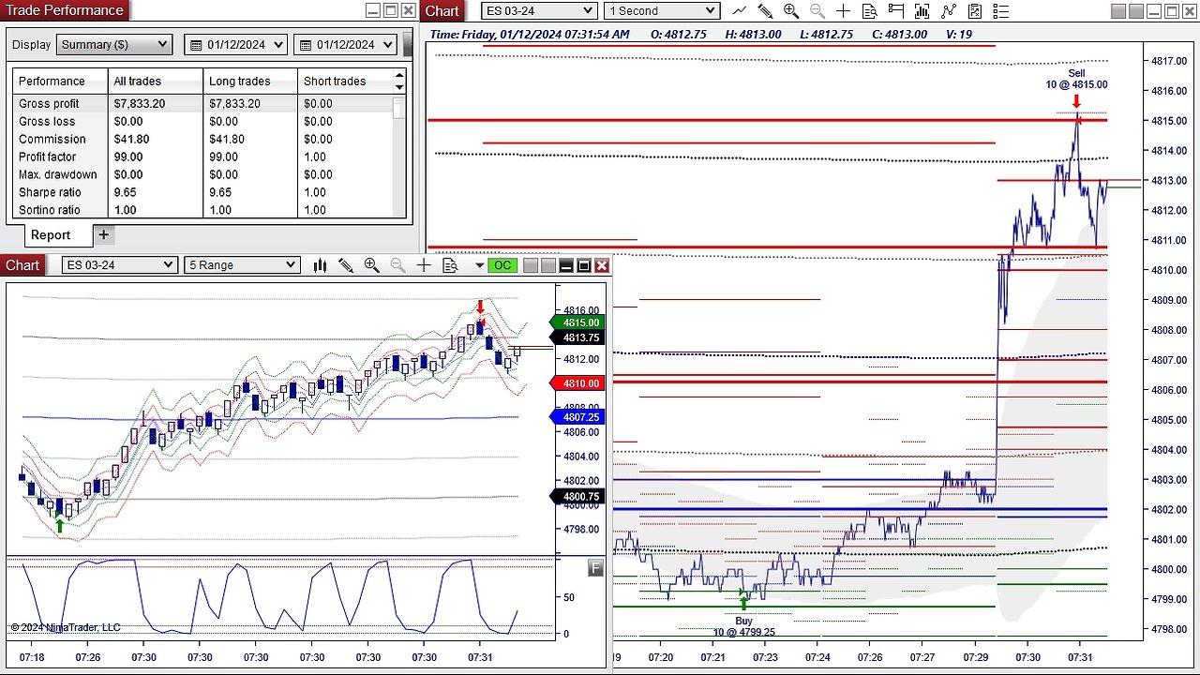The width and height of the screenshot is (1200, 675).
Task: Click up arrow of performance table scrollbar
Action: (x=399, y=75)
